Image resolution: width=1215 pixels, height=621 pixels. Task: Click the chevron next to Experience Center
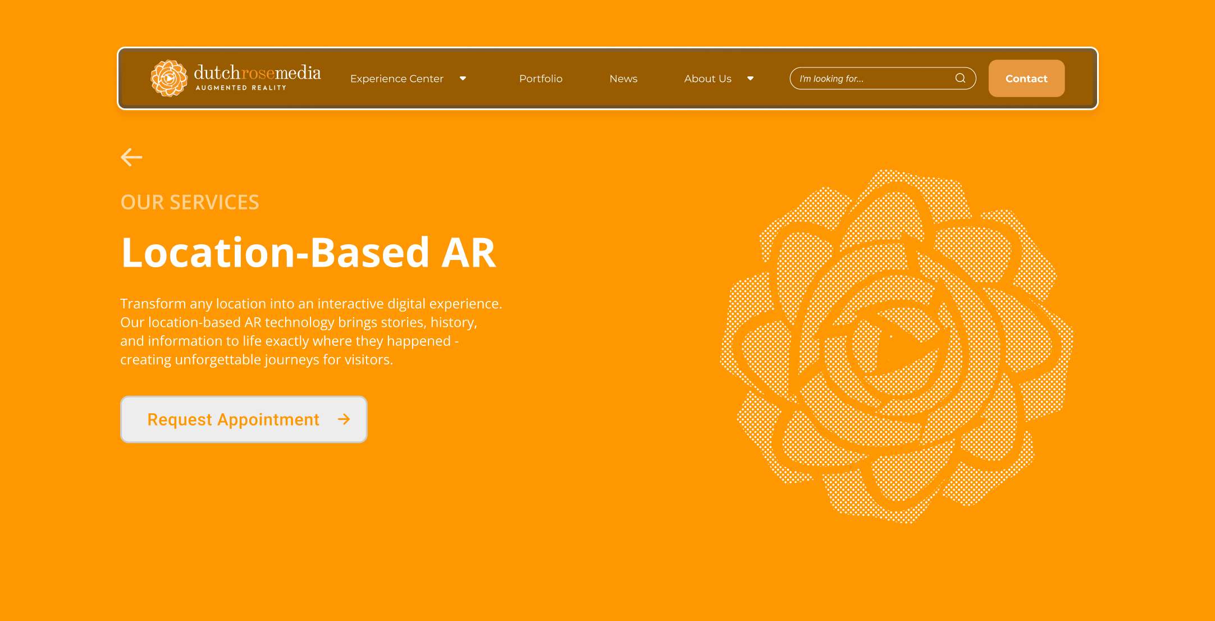(463, 79)
